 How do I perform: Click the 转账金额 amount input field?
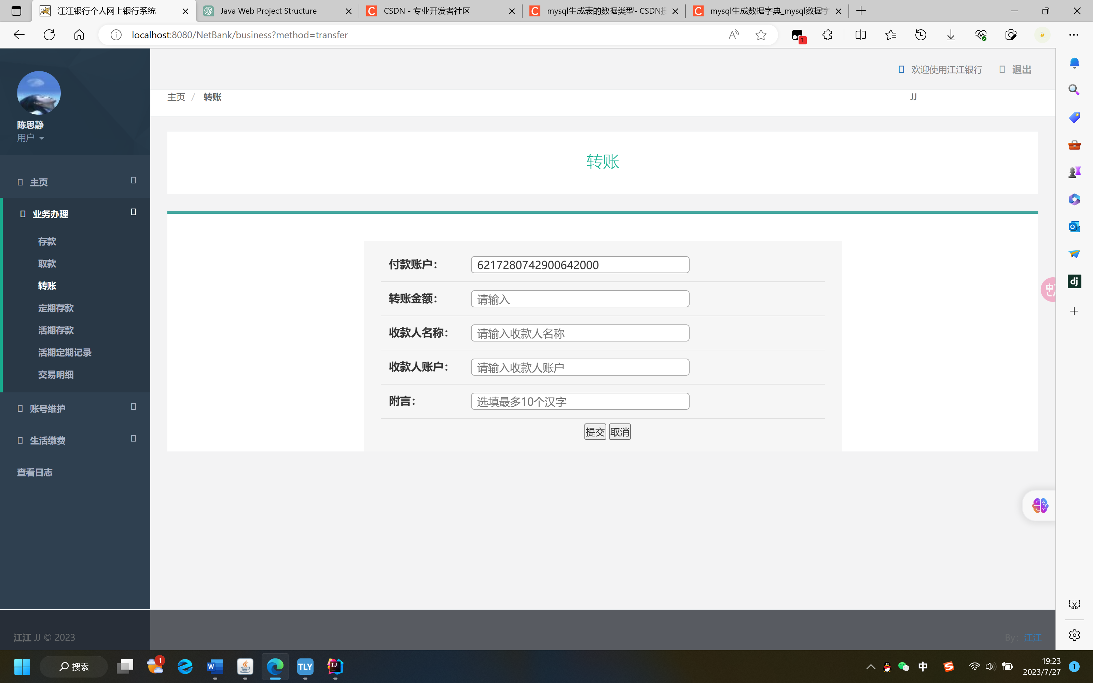point(580,298)
